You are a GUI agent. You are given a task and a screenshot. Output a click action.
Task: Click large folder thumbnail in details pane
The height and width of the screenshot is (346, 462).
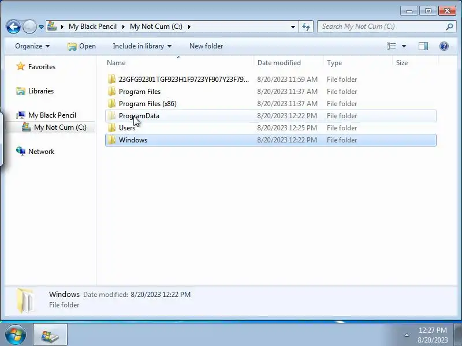25,300
